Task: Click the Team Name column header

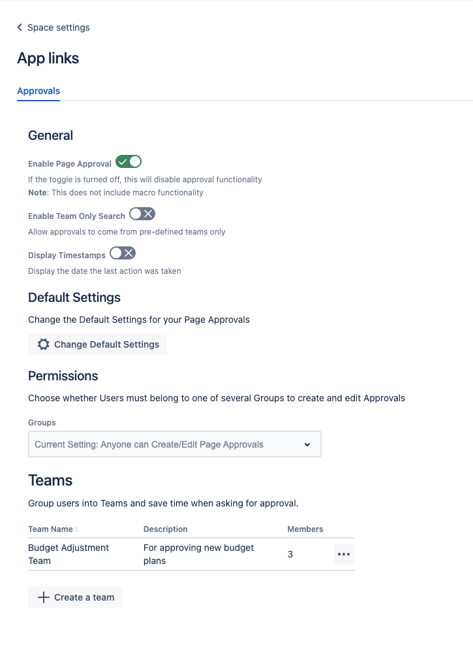Action: 50,529
